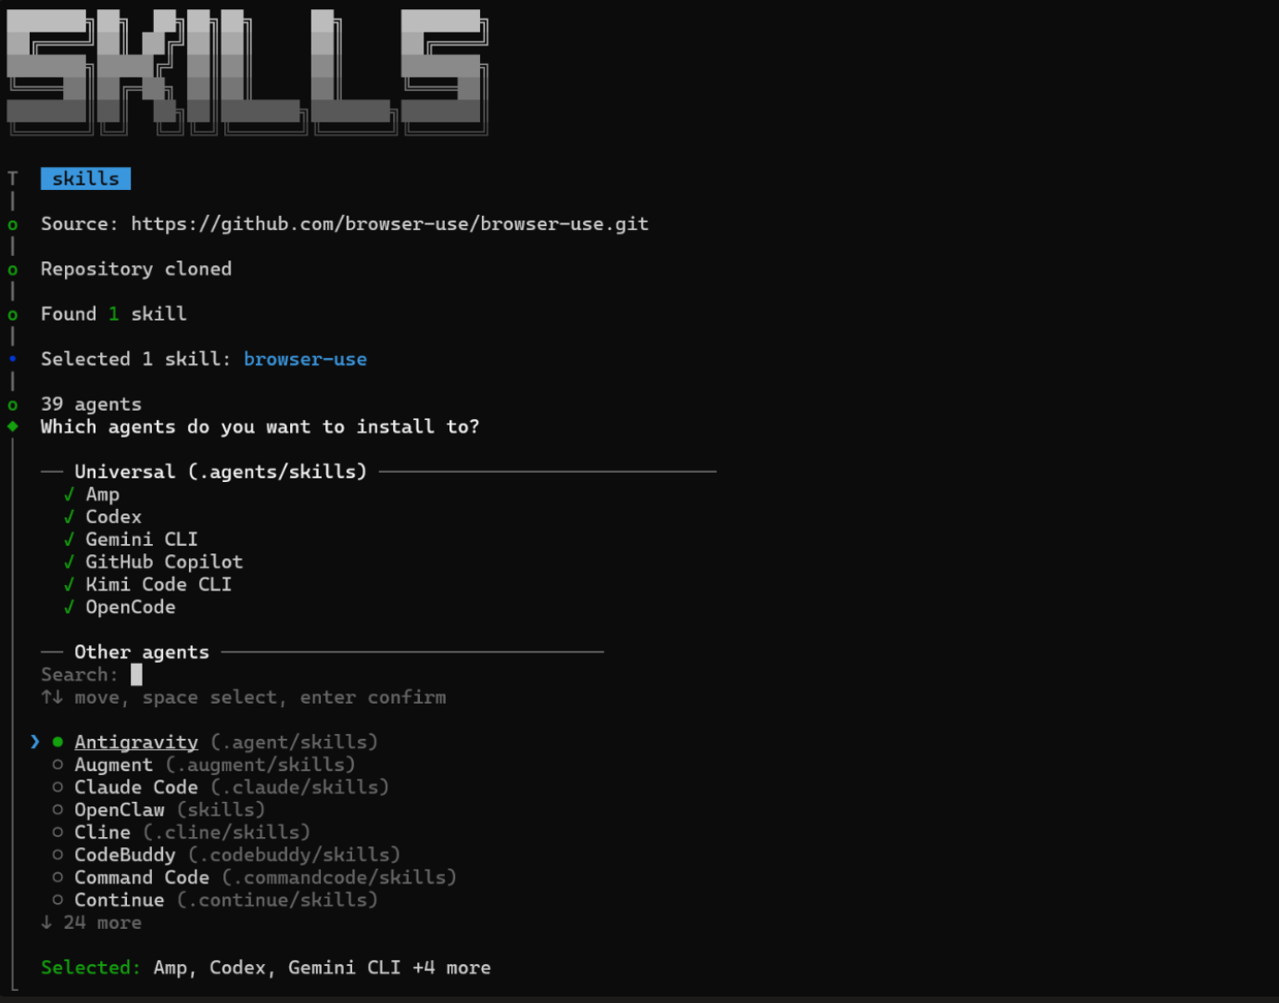
Task: Select the Claude Code agent radio circle
Action: coord(57,787)
